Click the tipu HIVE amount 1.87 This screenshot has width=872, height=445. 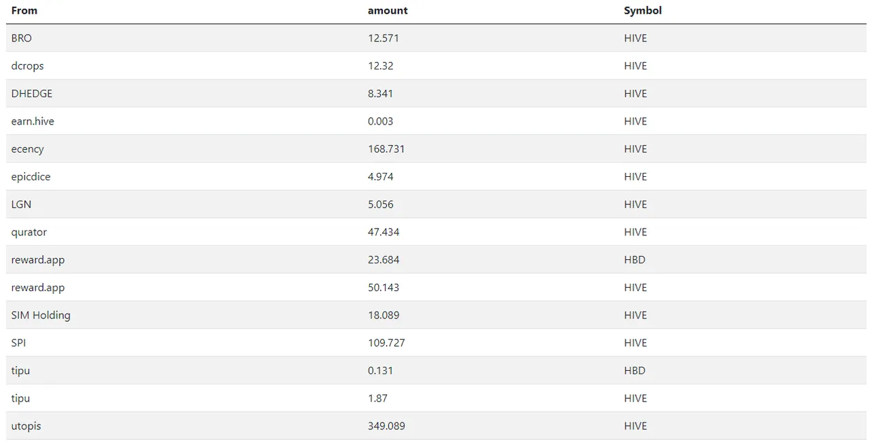pyautogui.click(x=377, y=398)
